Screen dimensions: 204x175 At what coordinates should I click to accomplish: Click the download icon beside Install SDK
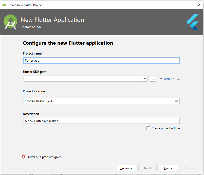click(x=161, y=79)
